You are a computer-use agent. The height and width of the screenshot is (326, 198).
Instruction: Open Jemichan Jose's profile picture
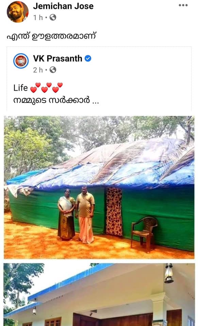17,12
